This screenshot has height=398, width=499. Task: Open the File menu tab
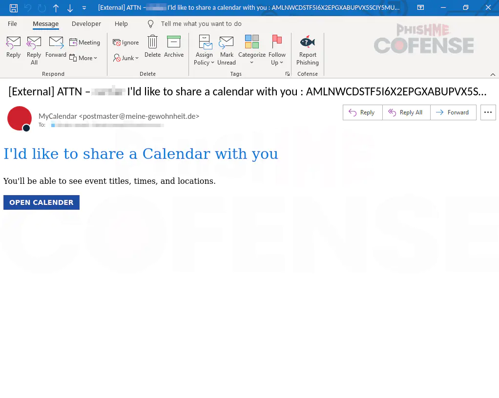12,23
